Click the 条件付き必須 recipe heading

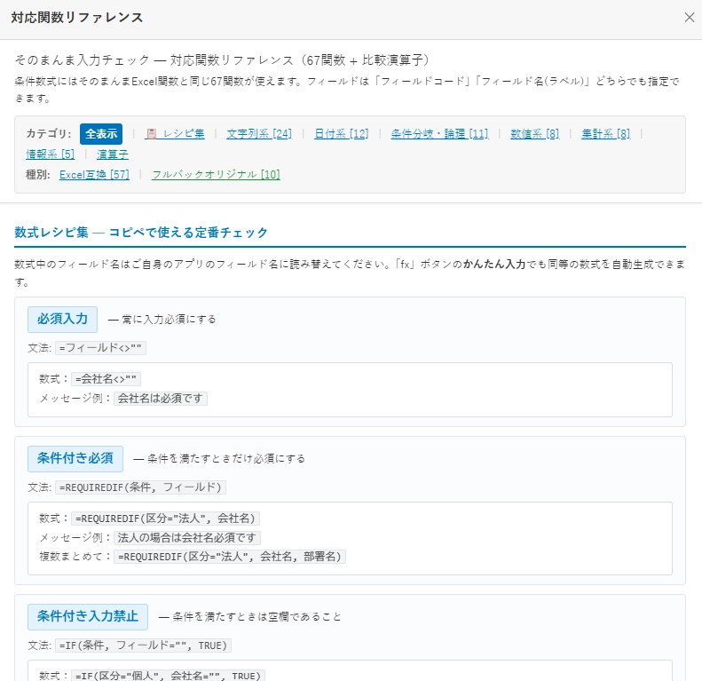tap(75, 459)
